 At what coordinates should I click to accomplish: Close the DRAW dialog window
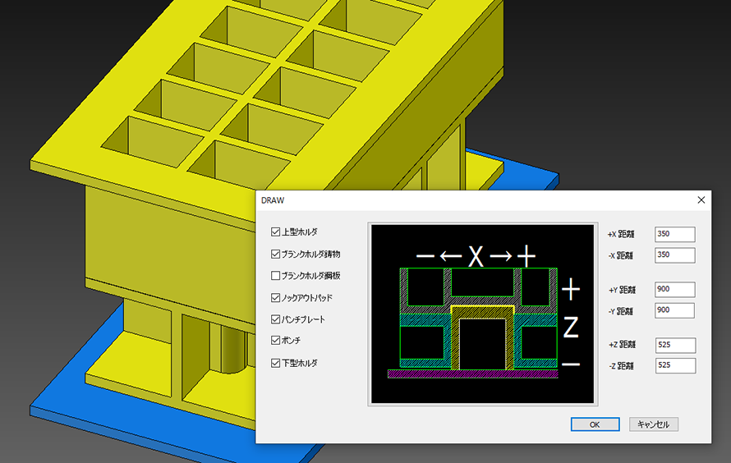[x=701, y=199]
